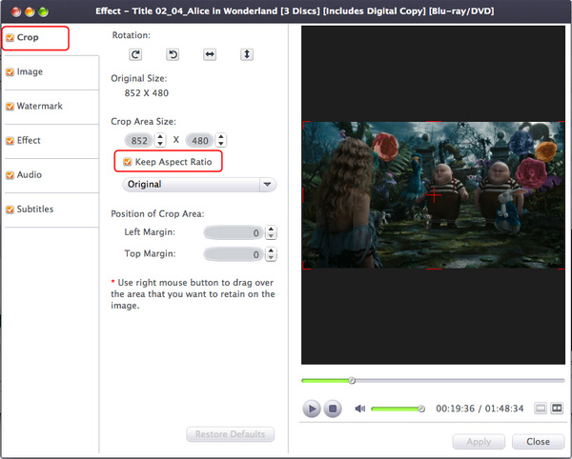Toggle the Watermark checkbox in sidebar
572x459 pixels.
[x=10, y=107]
